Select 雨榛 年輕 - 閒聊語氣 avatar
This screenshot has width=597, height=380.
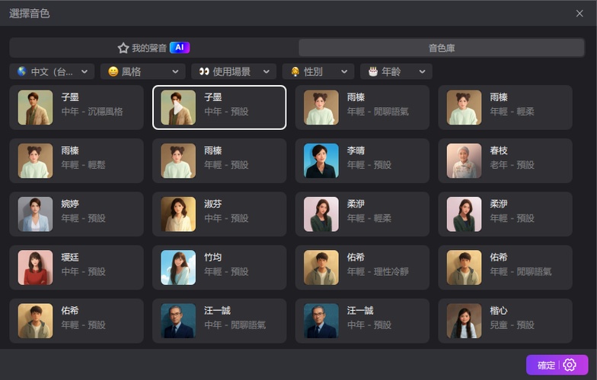[321, 108]
